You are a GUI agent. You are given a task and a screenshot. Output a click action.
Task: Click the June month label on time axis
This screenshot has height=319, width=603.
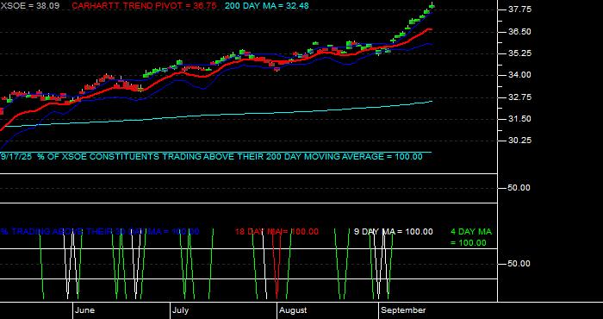pyautogui.click(x=84, y=310)
